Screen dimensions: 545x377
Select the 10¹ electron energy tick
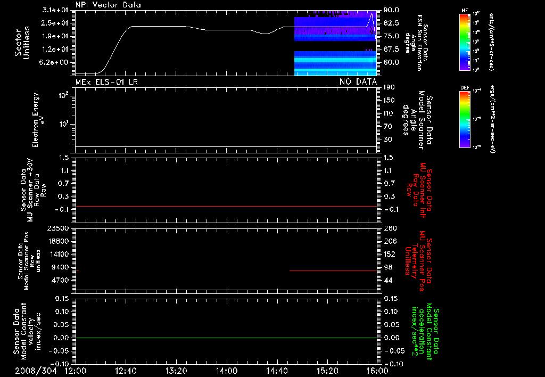(x=63, y=124)
